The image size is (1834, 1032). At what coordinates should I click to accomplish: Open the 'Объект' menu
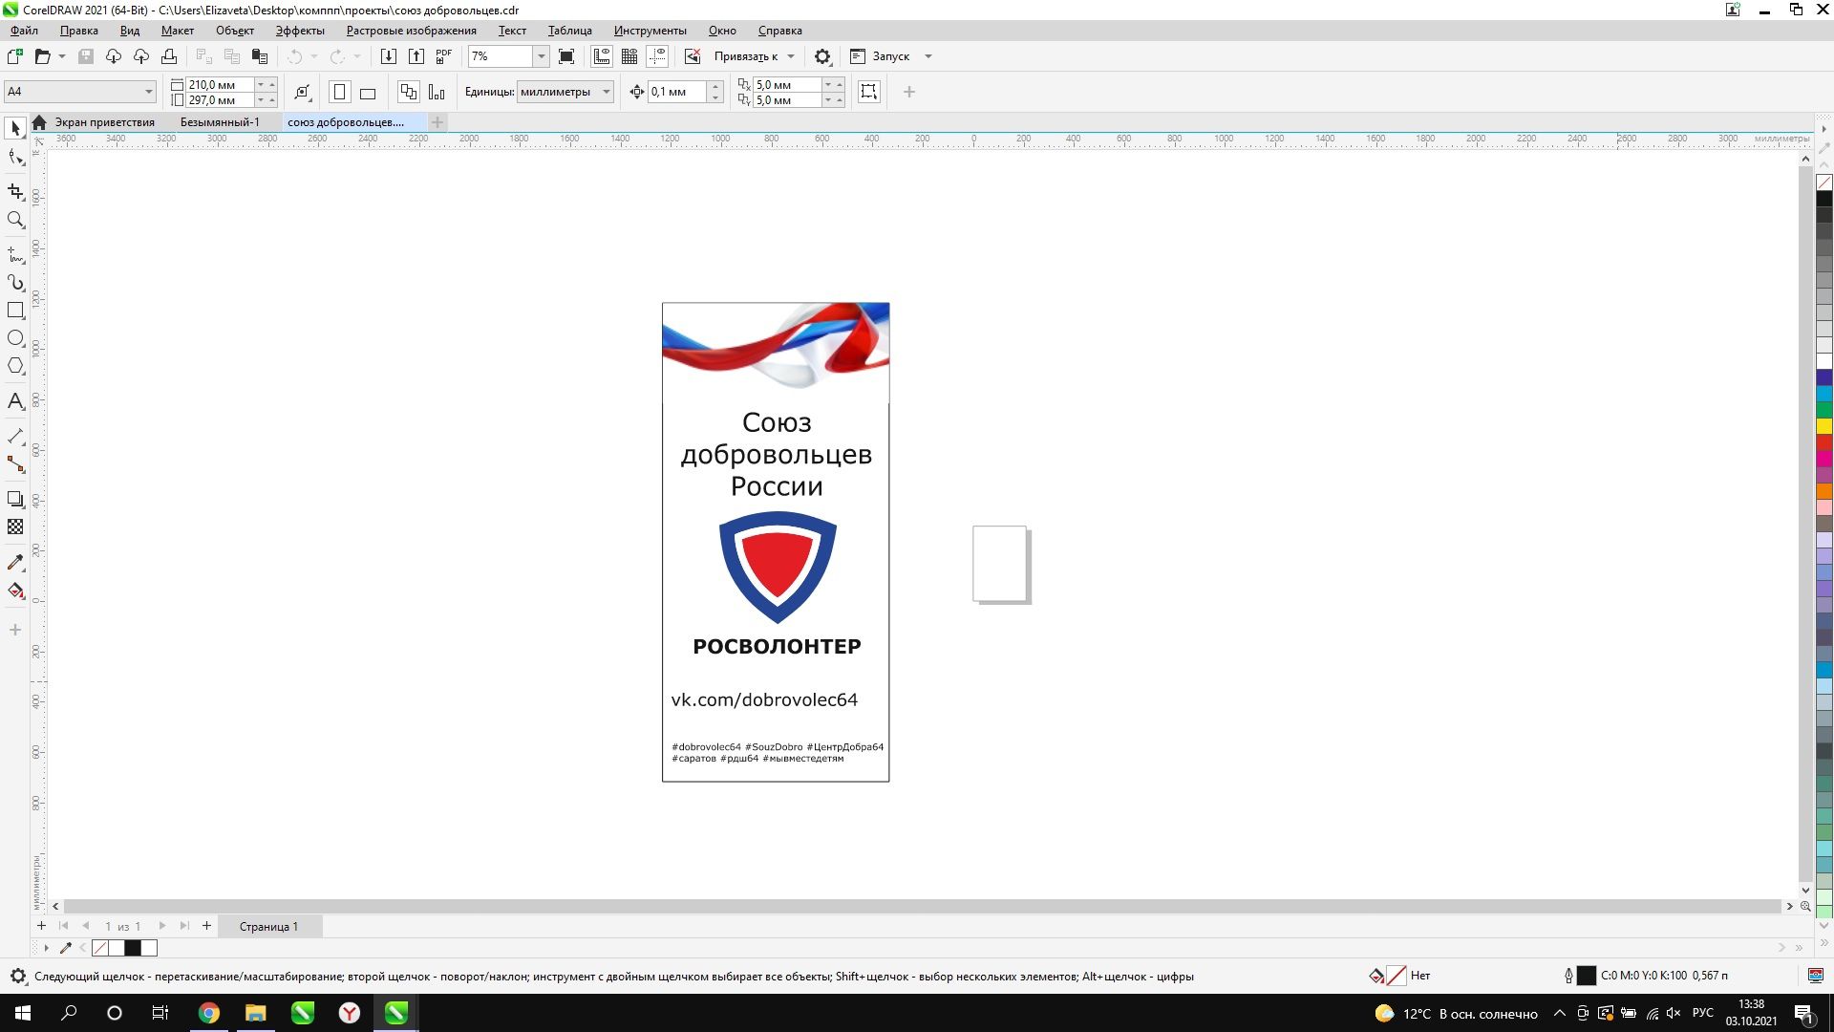coord(234,31)
